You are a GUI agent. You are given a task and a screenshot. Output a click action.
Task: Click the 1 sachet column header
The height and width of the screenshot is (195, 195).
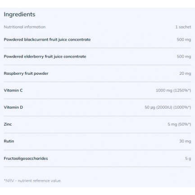tap(183, 27)
